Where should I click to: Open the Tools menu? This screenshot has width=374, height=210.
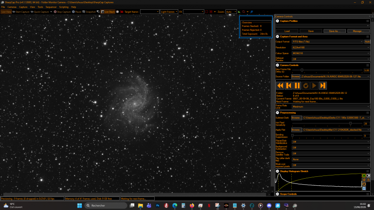(40, 7)
